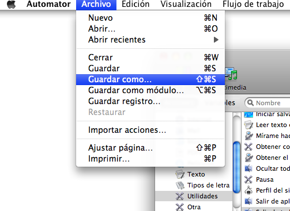Select the Pausa action

point(266,179)
